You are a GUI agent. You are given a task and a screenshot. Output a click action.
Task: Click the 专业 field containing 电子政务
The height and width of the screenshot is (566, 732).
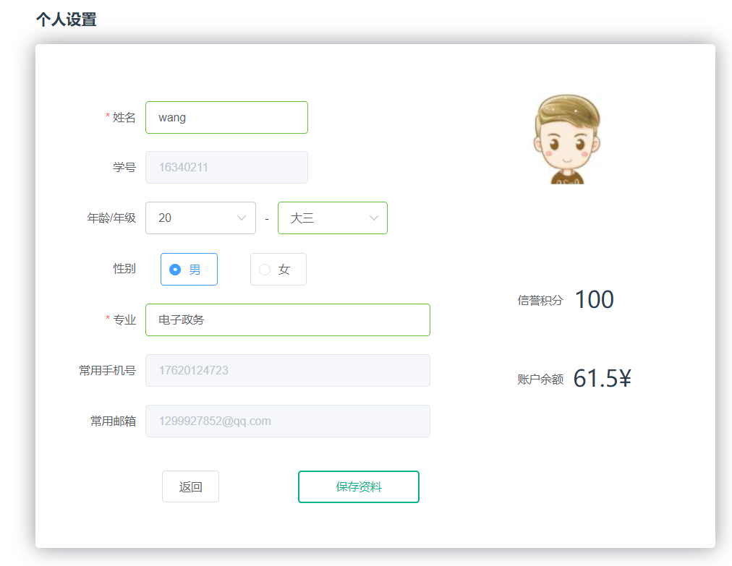point(287,320)
